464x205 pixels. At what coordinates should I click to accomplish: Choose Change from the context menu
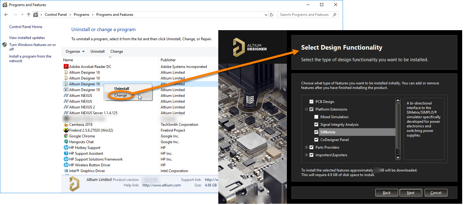click(x=121, y=95)
